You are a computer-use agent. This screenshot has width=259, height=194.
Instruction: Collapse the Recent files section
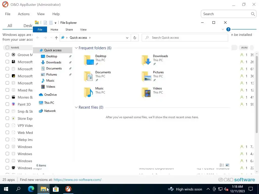pos(76,107)
